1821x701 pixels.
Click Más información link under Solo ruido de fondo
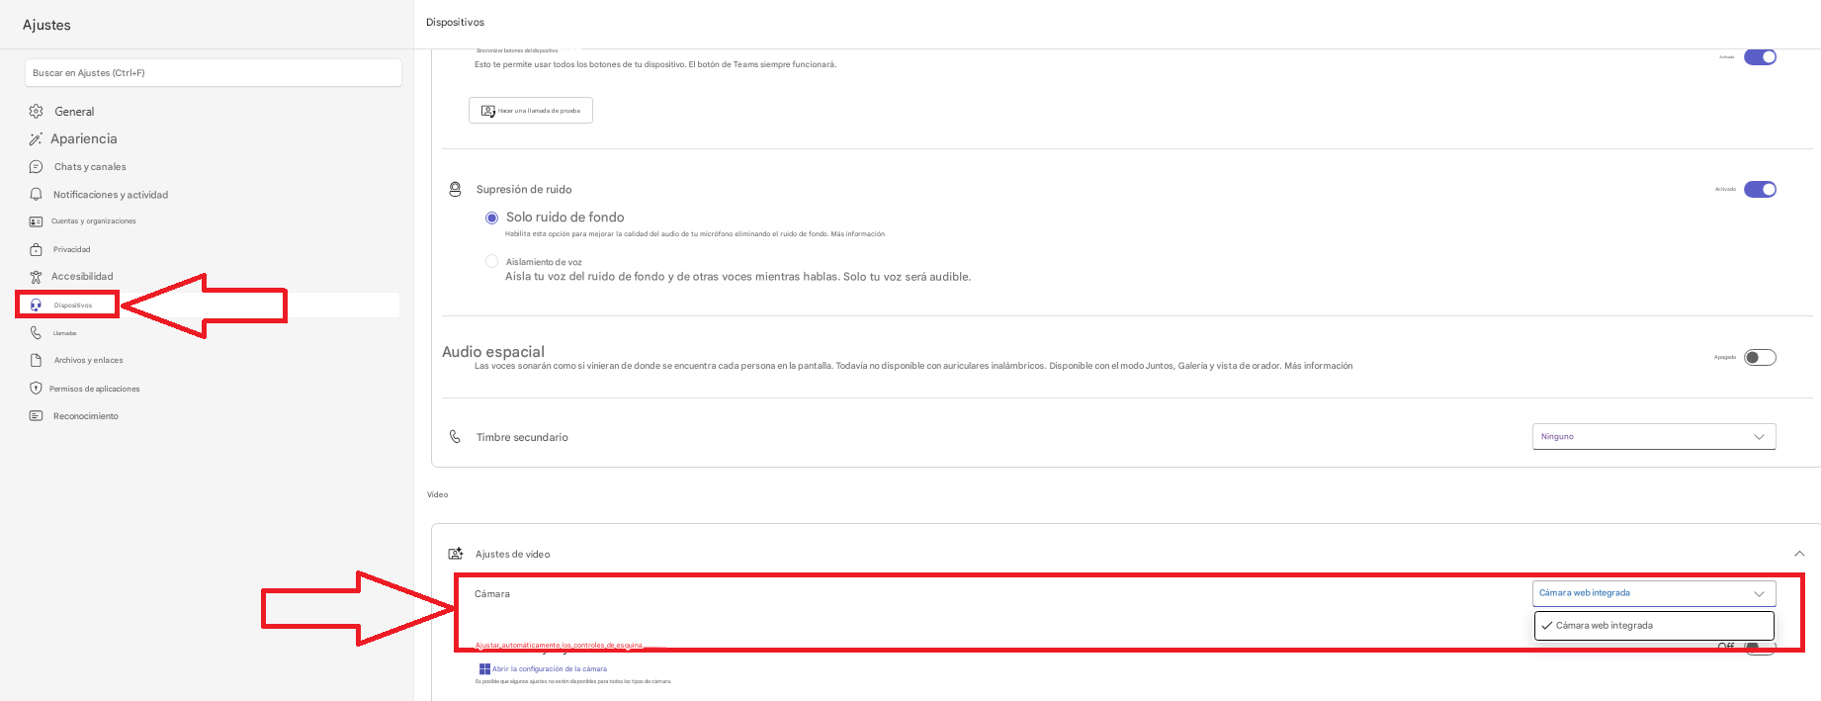(858, 234)
